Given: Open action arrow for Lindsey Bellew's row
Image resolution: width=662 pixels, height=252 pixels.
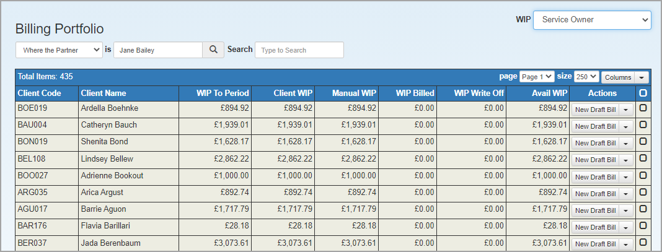Looking at the screenshot, I should [x=625, y=160].
